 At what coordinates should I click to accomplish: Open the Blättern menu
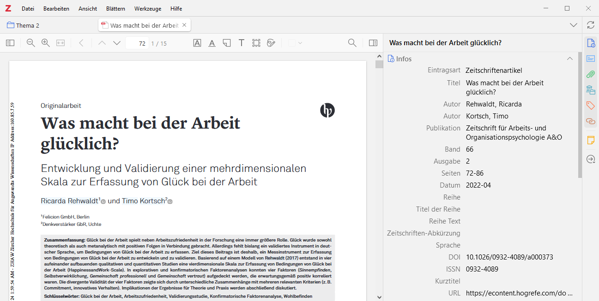pos(115,9)
